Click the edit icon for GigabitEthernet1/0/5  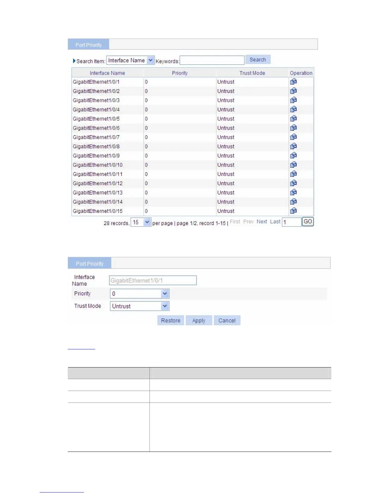pyautogui.click(x=293, y=118)
